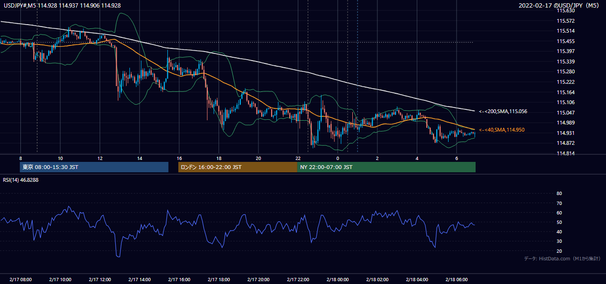Click the RSI scale value 80
Image resolution: width=606 pixels, height=284 pixels.
[x=559, y=194]
